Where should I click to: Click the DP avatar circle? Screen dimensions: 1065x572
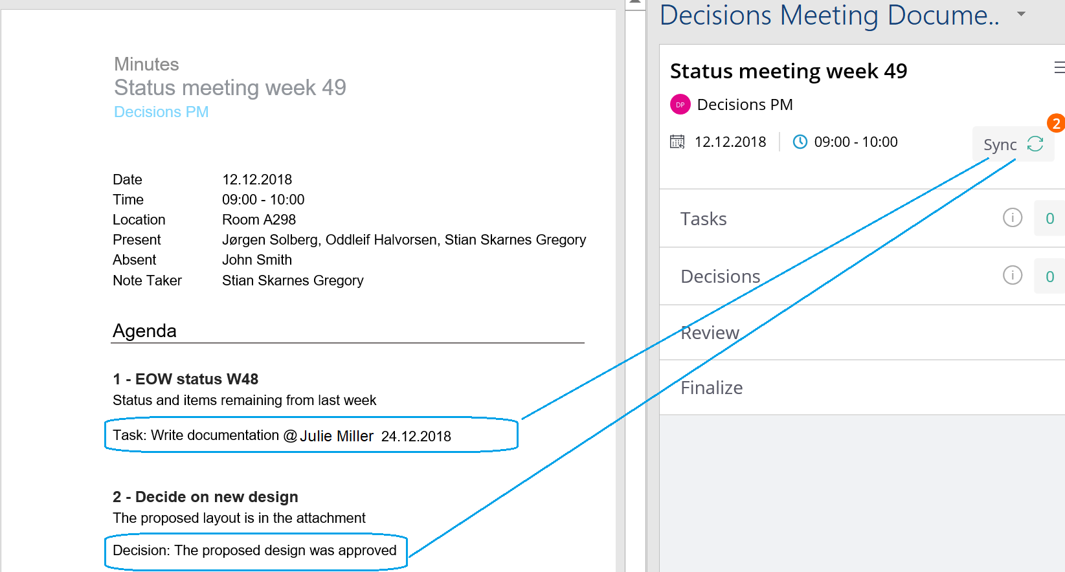[680, 104]
